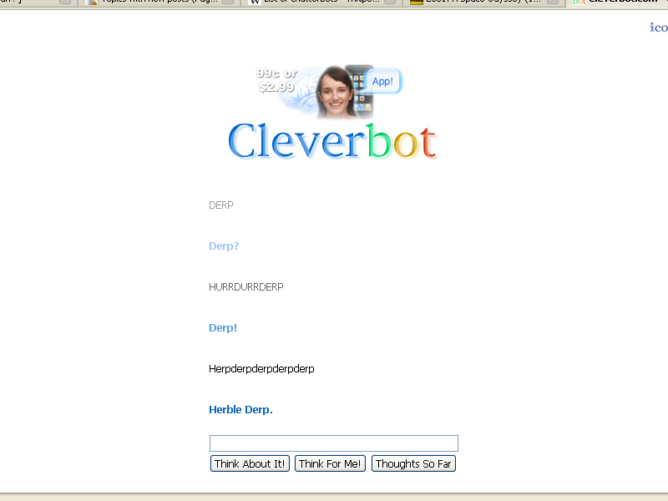Click the "99c or $2.99" price text
Viewport: 668px width, 501px height.
pyautogui.click(x=276, y=80)
